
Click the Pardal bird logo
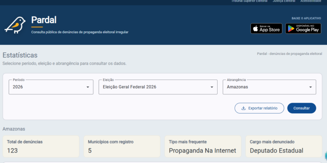15,25
